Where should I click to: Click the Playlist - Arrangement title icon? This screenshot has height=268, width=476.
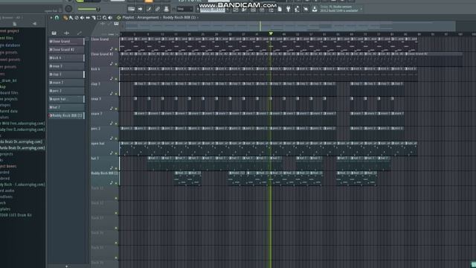[119, 18]
